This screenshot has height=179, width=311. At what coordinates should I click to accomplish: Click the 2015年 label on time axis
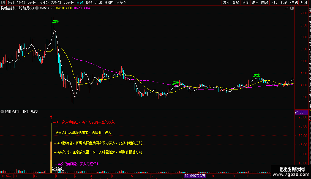click(6, 176)
